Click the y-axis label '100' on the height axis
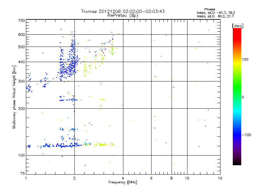259x194 pixels. 21,155
